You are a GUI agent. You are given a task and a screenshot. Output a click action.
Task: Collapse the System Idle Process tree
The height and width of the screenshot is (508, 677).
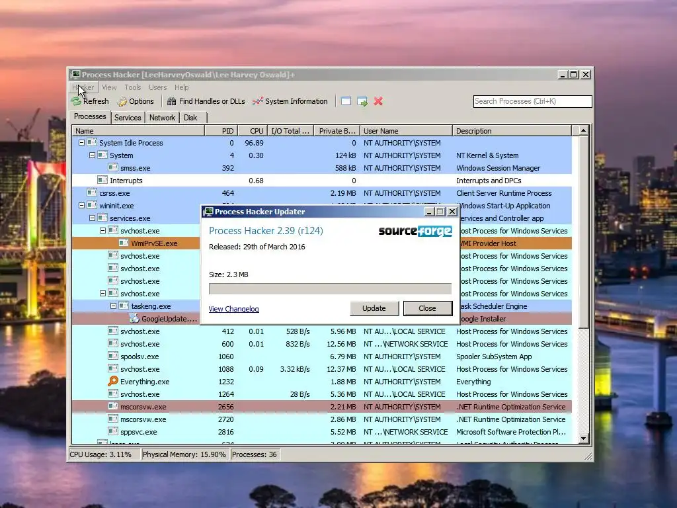pos(81,143)
